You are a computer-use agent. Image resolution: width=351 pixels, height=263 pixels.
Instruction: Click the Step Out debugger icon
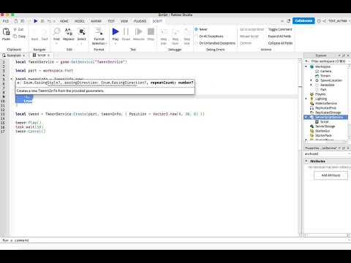pos(187,31)
